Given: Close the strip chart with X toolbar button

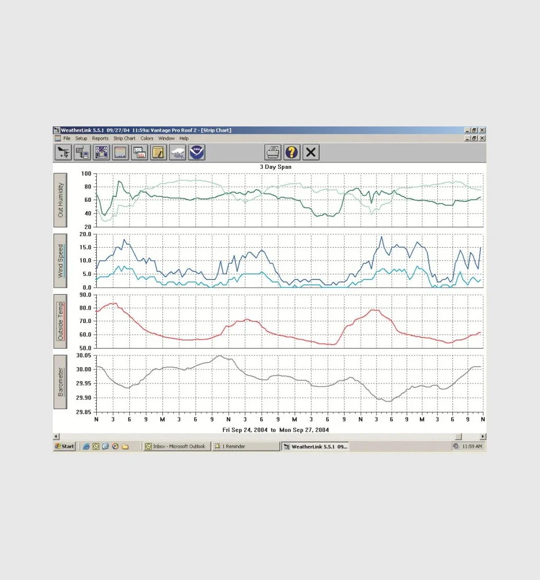Looking at the screenshot, I should (x=311, y=153).
